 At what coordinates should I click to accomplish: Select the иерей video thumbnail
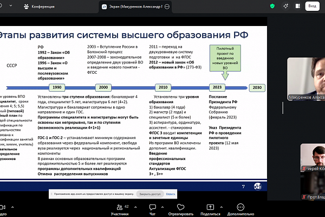point(313,157)
